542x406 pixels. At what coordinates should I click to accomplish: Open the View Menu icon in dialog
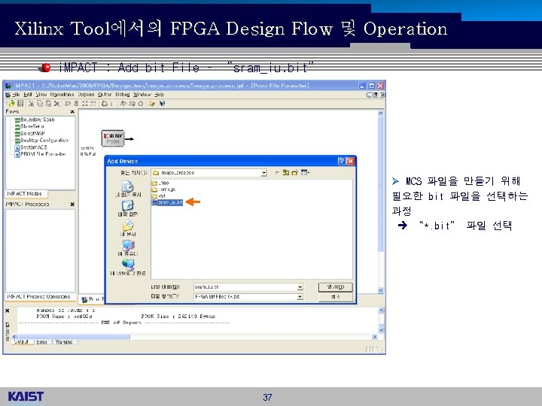tap(305, 172)
